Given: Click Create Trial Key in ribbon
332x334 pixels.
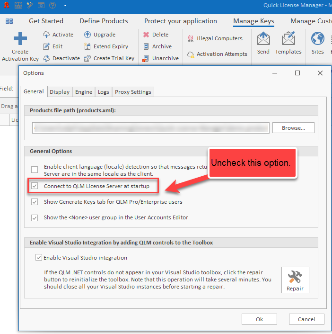Looking at the screenshot, I should point(109,58).
